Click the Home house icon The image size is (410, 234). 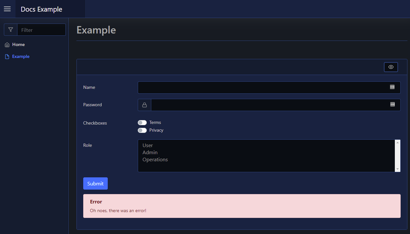[x=7, y=45]
